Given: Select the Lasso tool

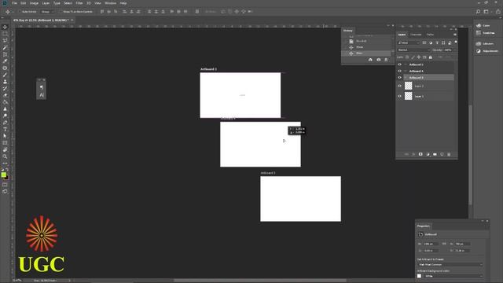Looking at the screenshot, I should 5,40.
